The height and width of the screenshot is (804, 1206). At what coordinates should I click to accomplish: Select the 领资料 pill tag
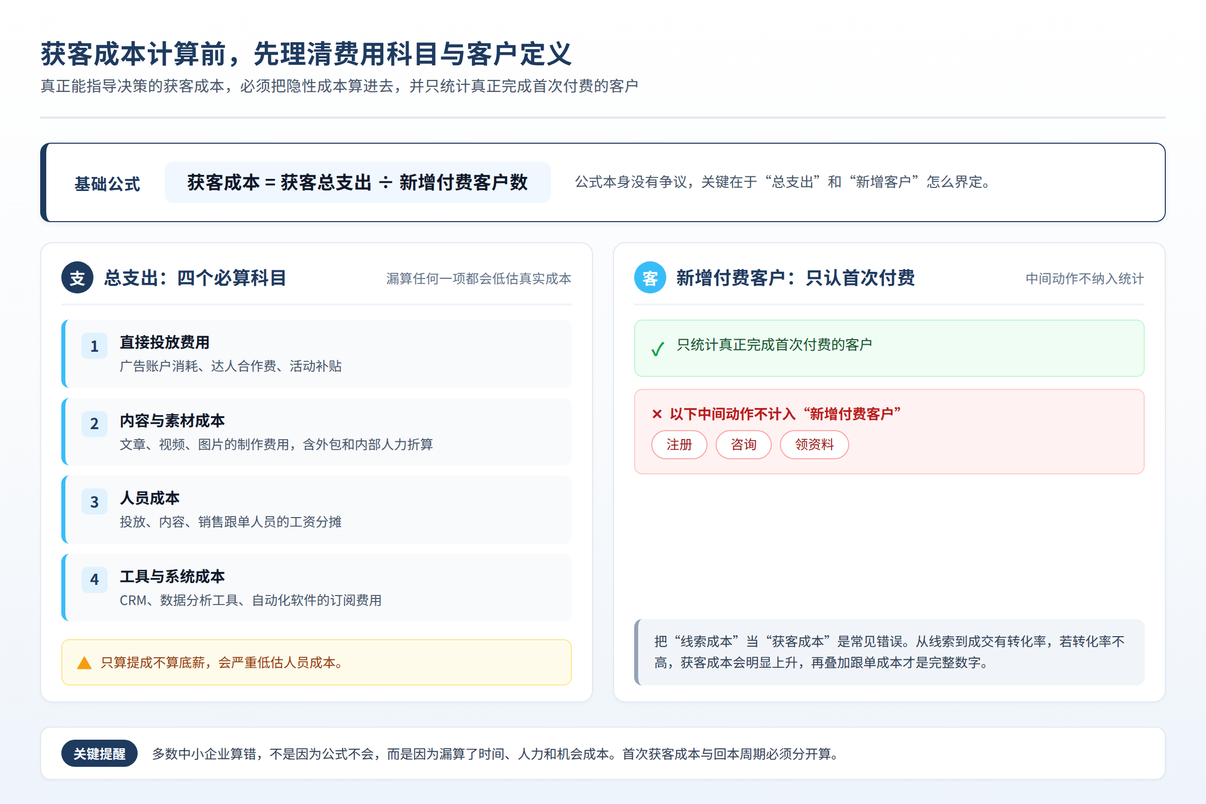(814, 445)
